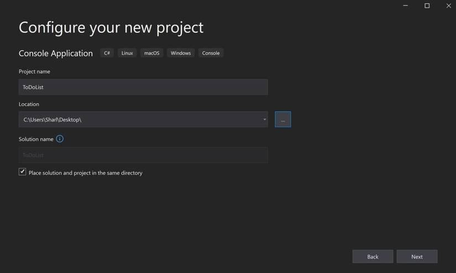Minimize the project configuration window

coord(405,6)
